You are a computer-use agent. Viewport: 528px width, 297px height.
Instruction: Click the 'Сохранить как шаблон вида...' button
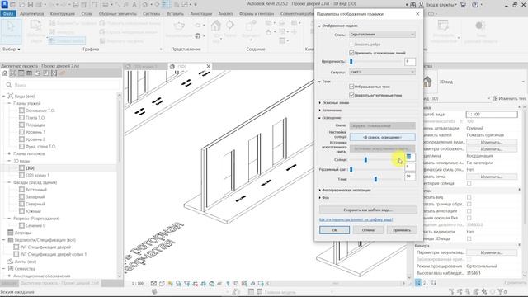tap(368, 210)
